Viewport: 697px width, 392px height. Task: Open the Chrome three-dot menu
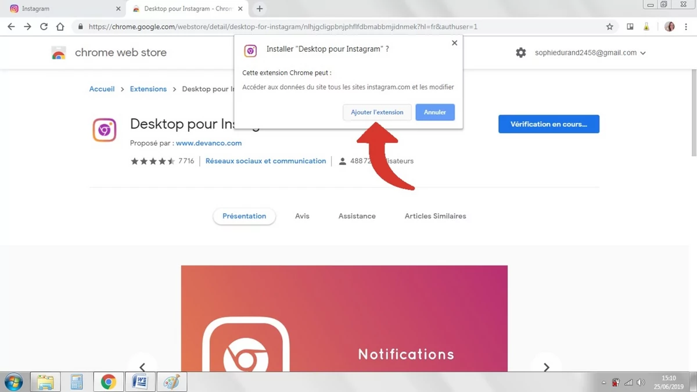click(x=686, y=26)
